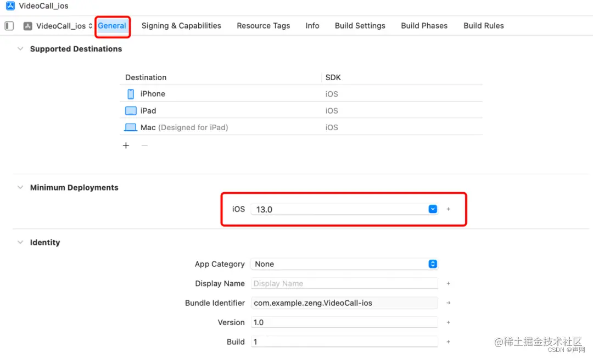Open the Info tab

tap(312, 26)
